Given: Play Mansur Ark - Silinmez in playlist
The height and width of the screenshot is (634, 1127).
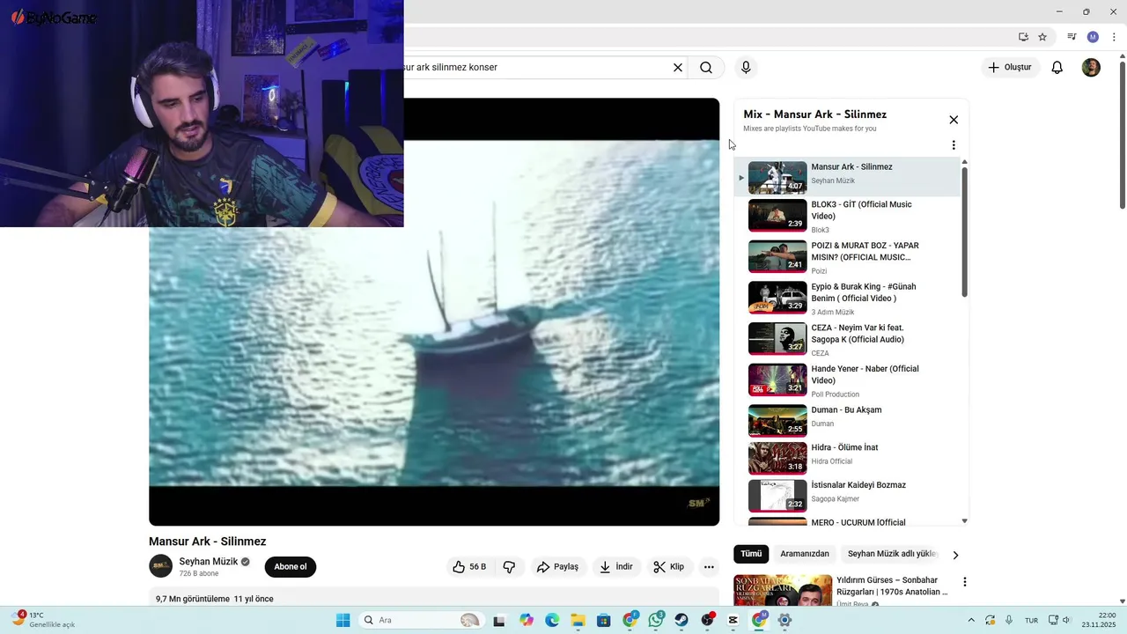Looking at the screenshot, I should point(849,177).
